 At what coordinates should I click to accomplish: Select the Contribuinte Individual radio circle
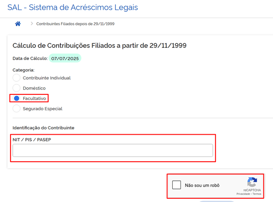16,78
